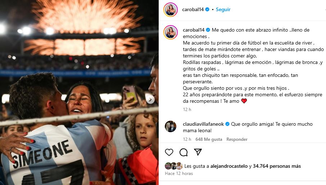Show 34.764 personas más likes list
Screen dimensions: 326x185
[x=277, y=166]
